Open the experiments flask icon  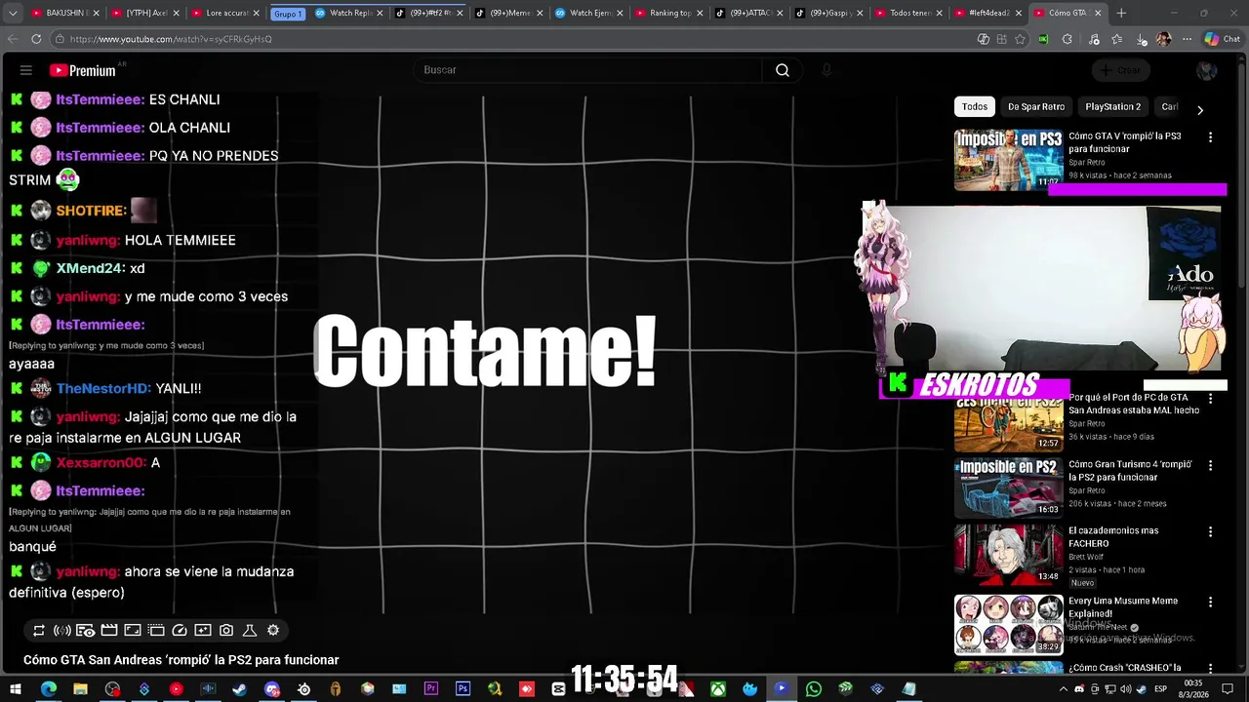pyautogui.click(x=250, y=631)
